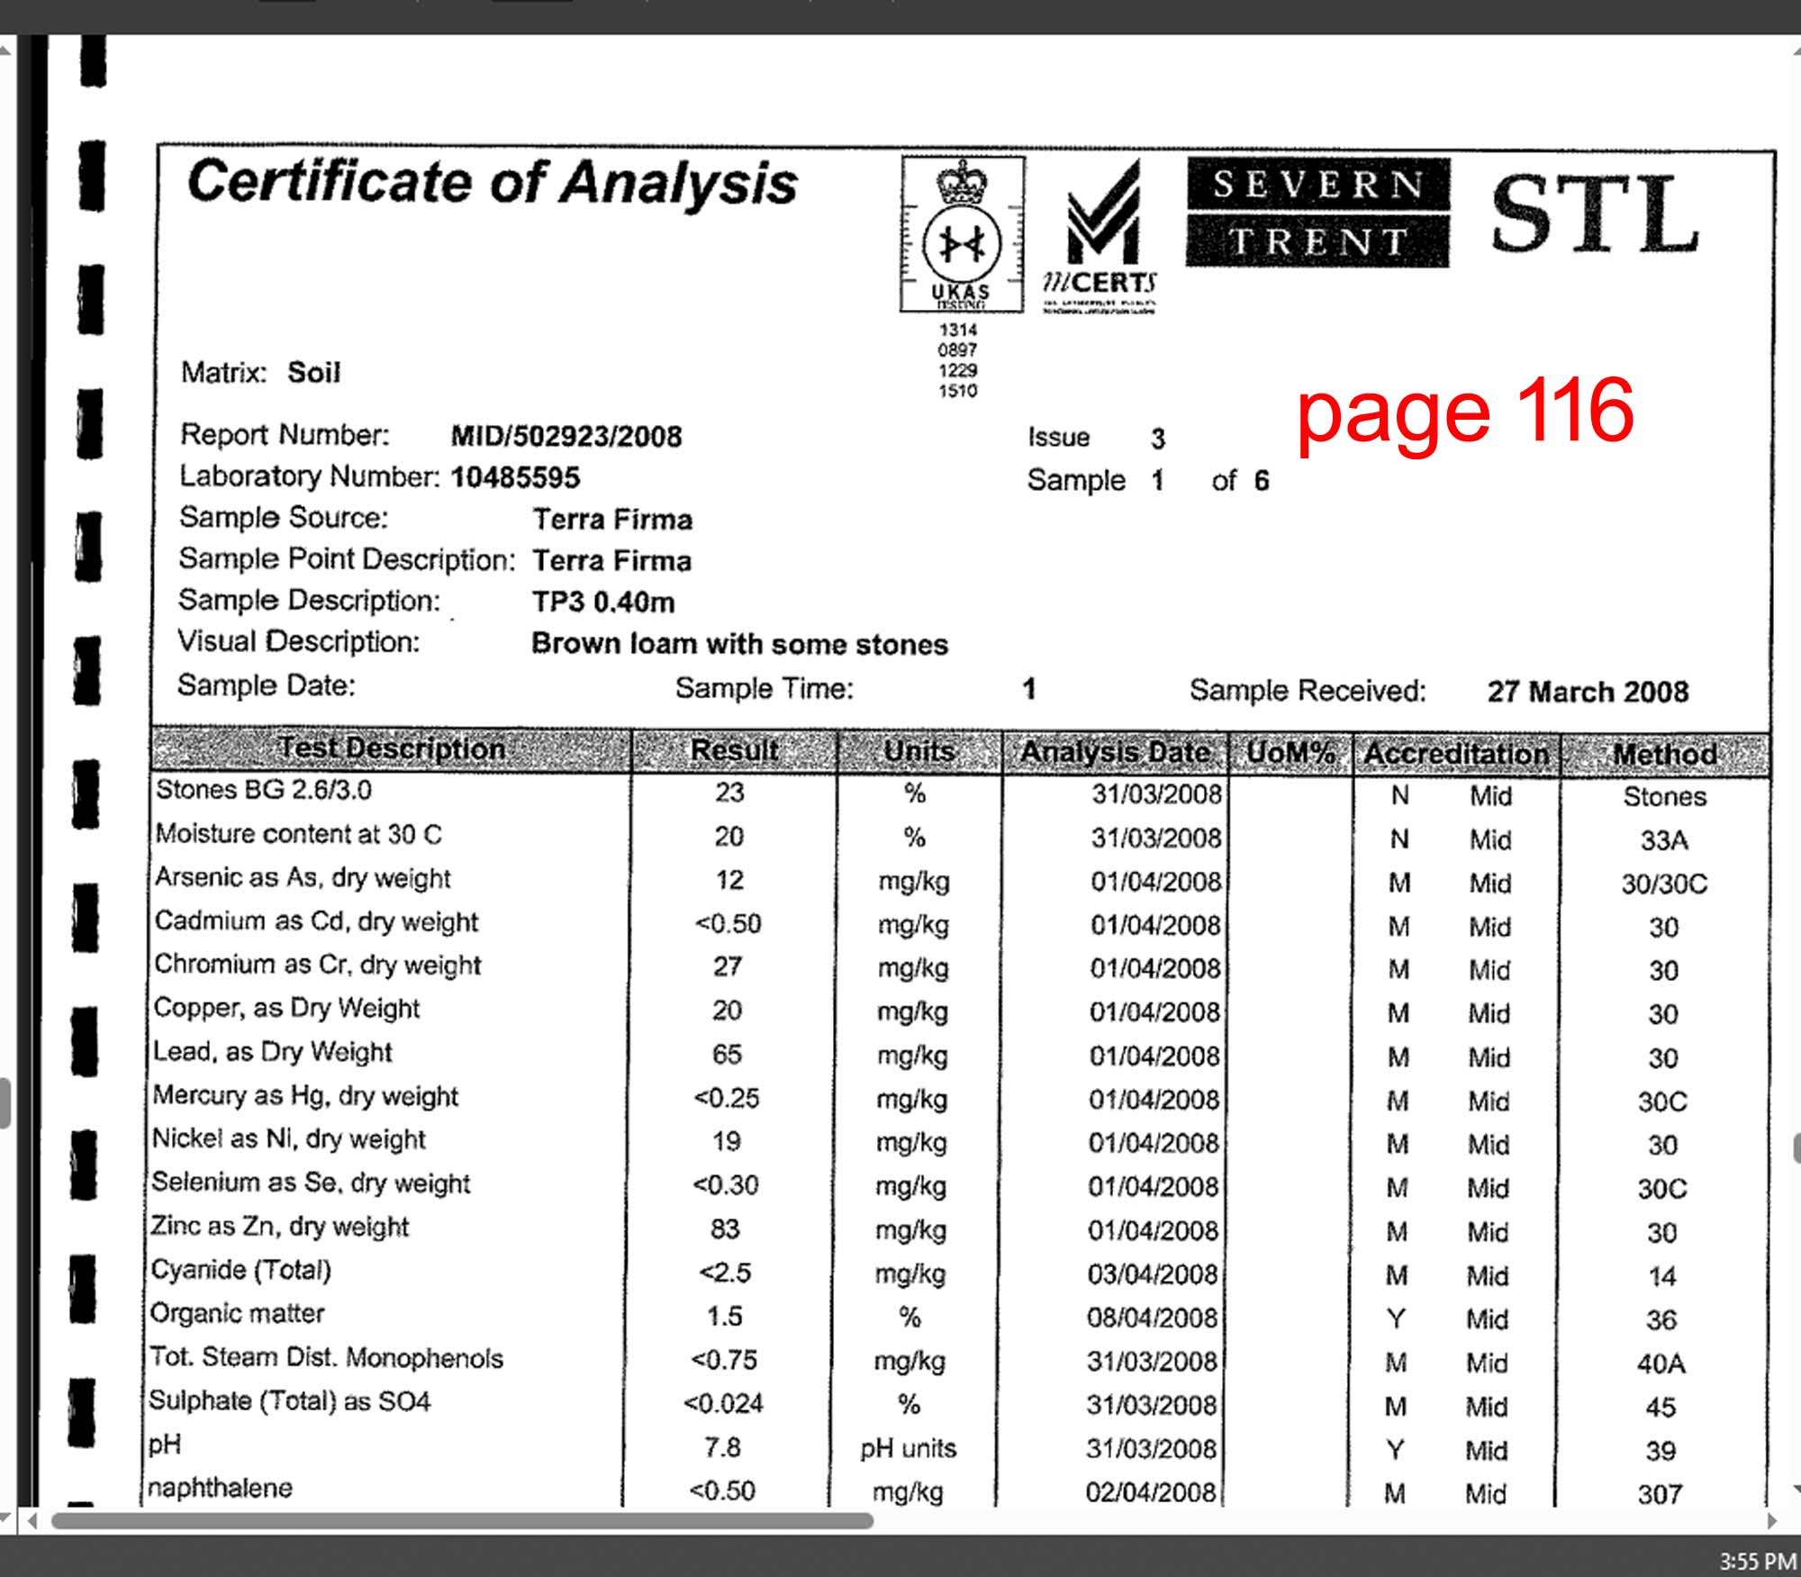
Task: Click the Analysis Date column header
Action: (x=1115, y=752)
